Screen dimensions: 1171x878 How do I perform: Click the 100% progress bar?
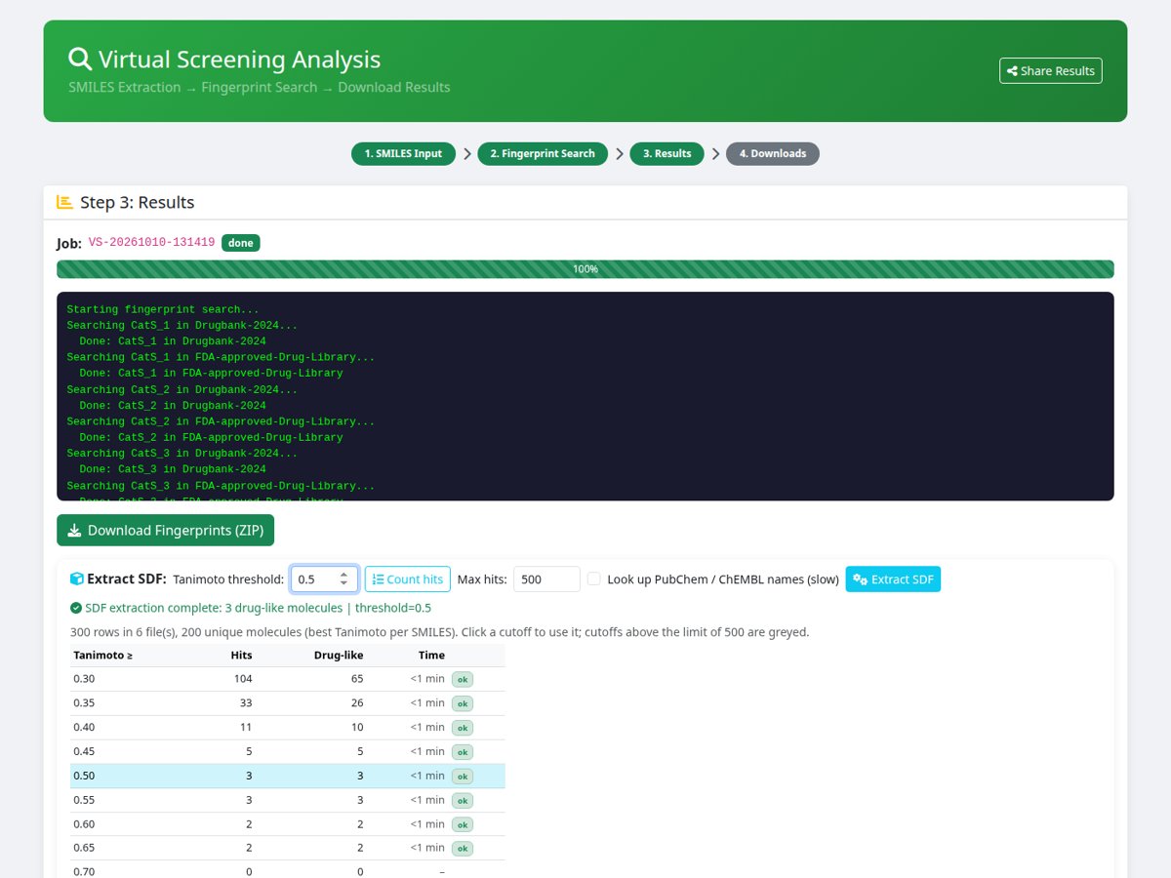585,269
